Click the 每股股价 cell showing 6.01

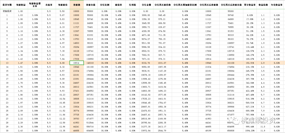coord(63,23)
